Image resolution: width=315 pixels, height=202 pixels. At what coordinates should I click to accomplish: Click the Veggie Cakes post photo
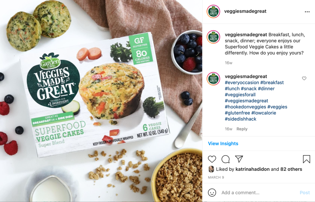pos(101,101)
